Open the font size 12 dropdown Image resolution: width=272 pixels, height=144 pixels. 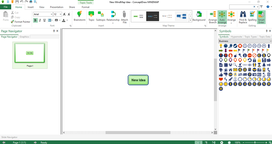(60, 14)
